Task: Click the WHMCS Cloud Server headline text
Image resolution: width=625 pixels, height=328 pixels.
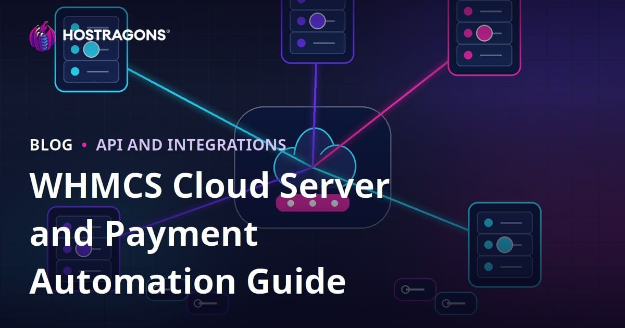Action: click(210, 186)
